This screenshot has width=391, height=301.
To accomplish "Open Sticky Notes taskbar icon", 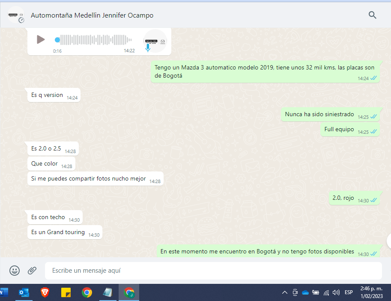I will [x=66, y=292].
